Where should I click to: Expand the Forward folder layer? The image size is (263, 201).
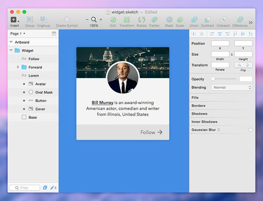[18, 67]
